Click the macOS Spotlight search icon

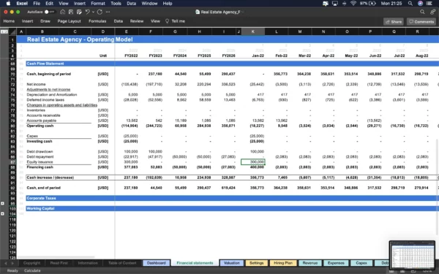[x=410, y=4]
